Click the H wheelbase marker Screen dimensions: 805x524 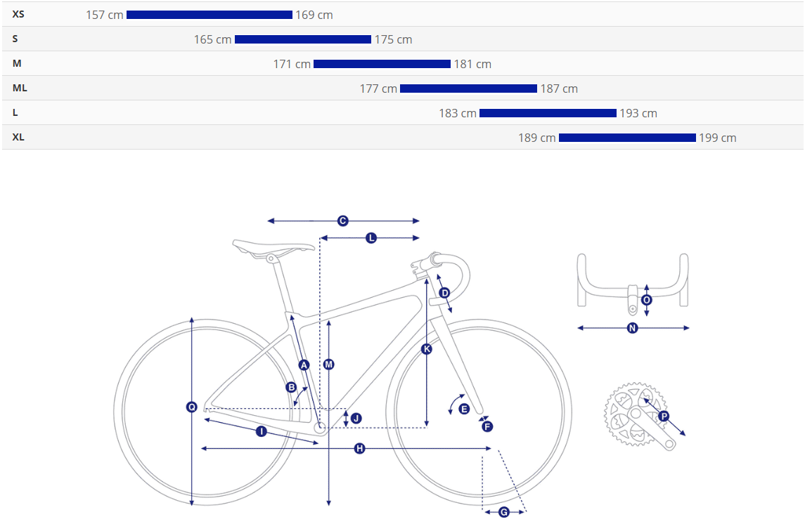coord(359,448)
